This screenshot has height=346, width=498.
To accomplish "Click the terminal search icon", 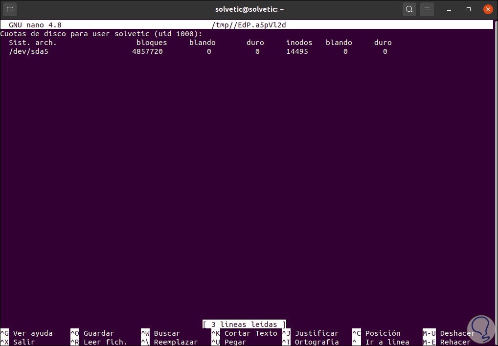I will [x=409, y=9].
